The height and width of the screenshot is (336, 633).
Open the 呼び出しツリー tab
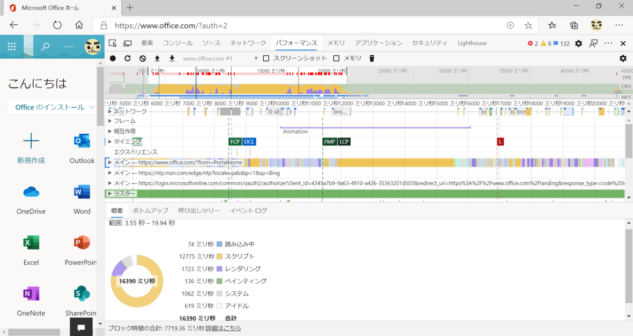(199, 211)
